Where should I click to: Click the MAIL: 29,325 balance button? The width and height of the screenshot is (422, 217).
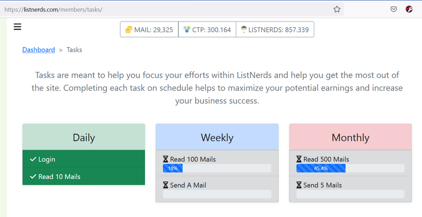point(149,30)
